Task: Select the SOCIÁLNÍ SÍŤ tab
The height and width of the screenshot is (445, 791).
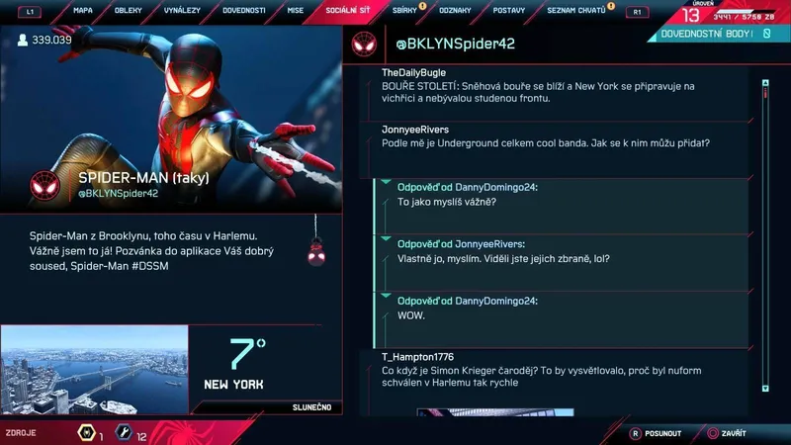Action: 348,10
